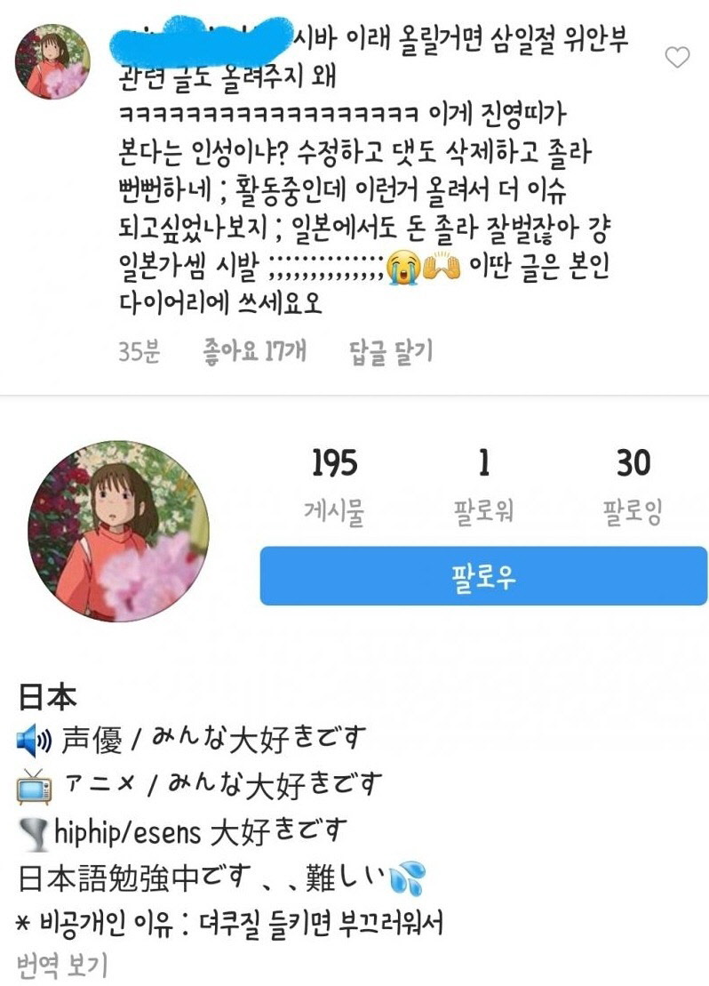The height and width of the screenshot is (986, 709).
Task: Select the 日本 heading in the bio
Action: [x=47, y=697]
